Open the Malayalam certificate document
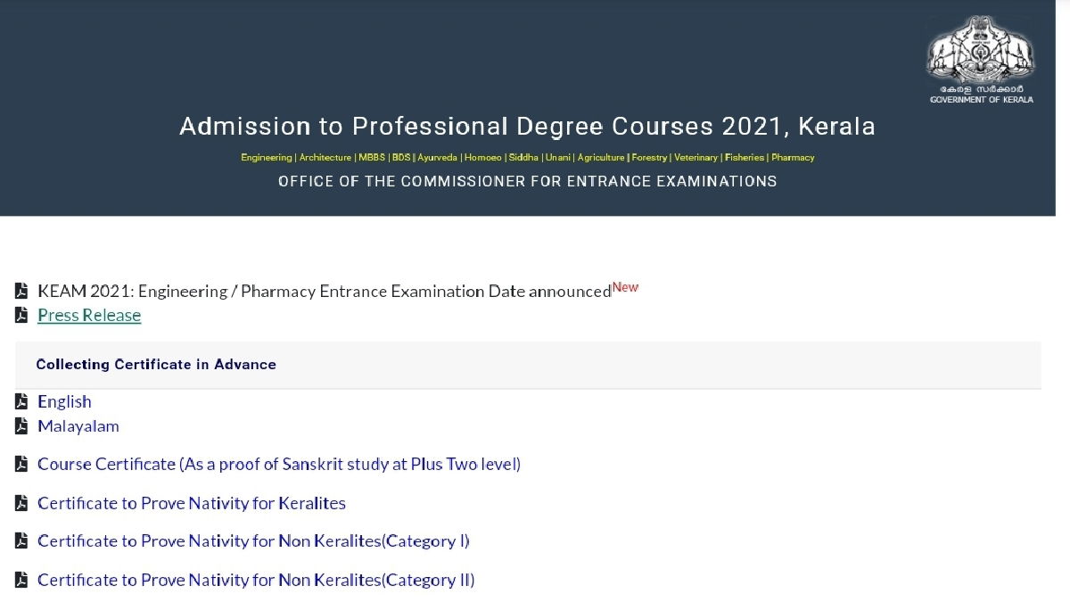 pyautogui.click(x=78, y=425)
